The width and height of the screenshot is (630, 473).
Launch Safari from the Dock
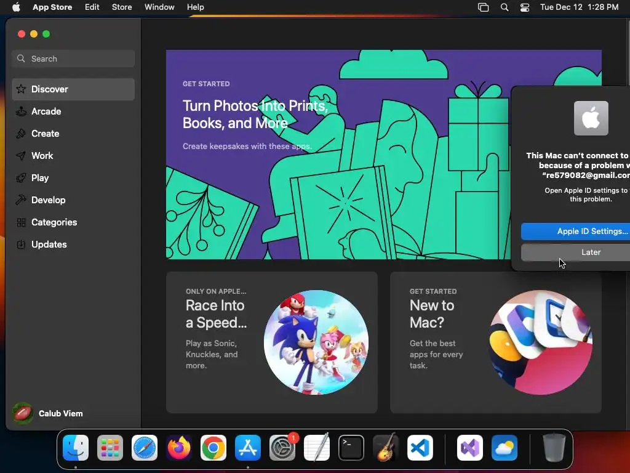(145, 448)
